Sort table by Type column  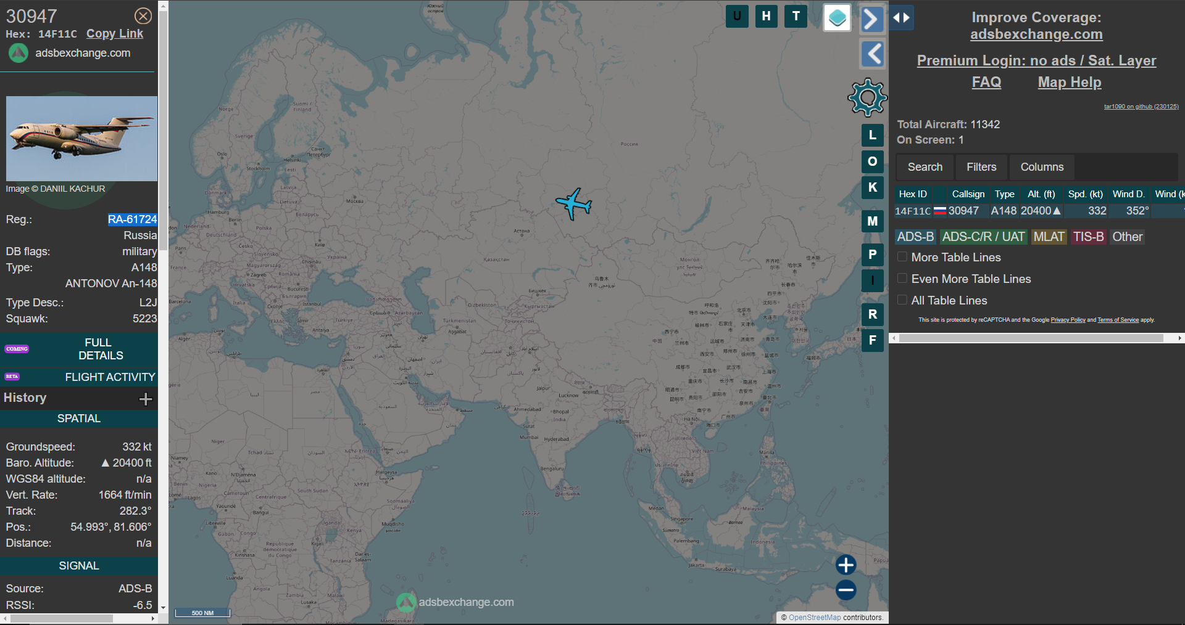click(x=1004, y=194)
